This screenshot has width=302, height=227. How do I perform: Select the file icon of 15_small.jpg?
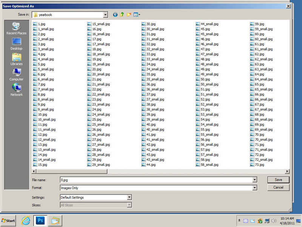(x=89, y=24)
